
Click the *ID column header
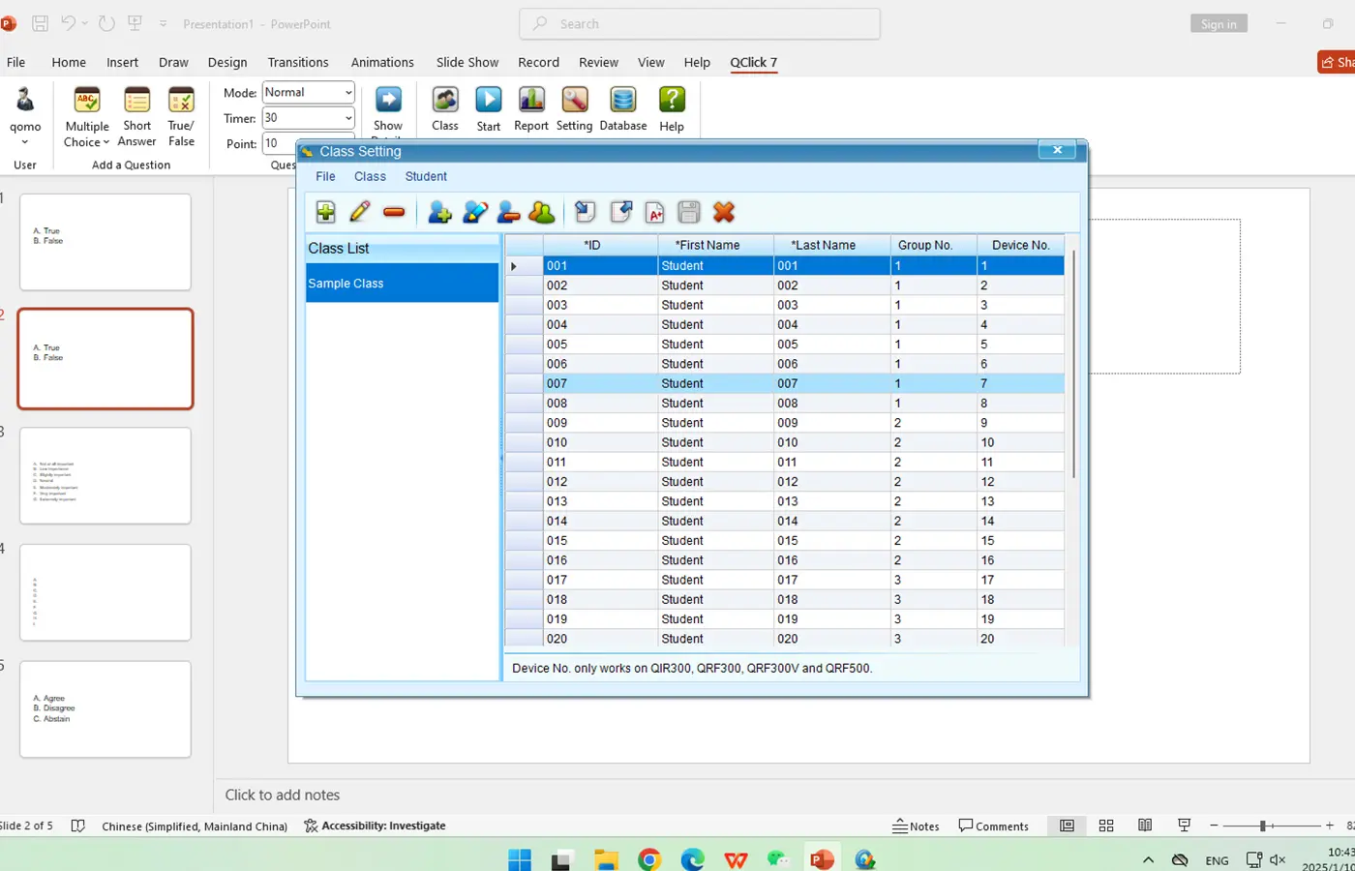coord(600,245)
